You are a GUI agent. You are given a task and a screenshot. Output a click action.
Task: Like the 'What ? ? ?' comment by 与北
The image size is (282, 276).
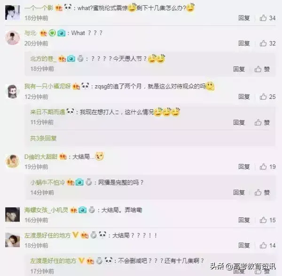267,43
